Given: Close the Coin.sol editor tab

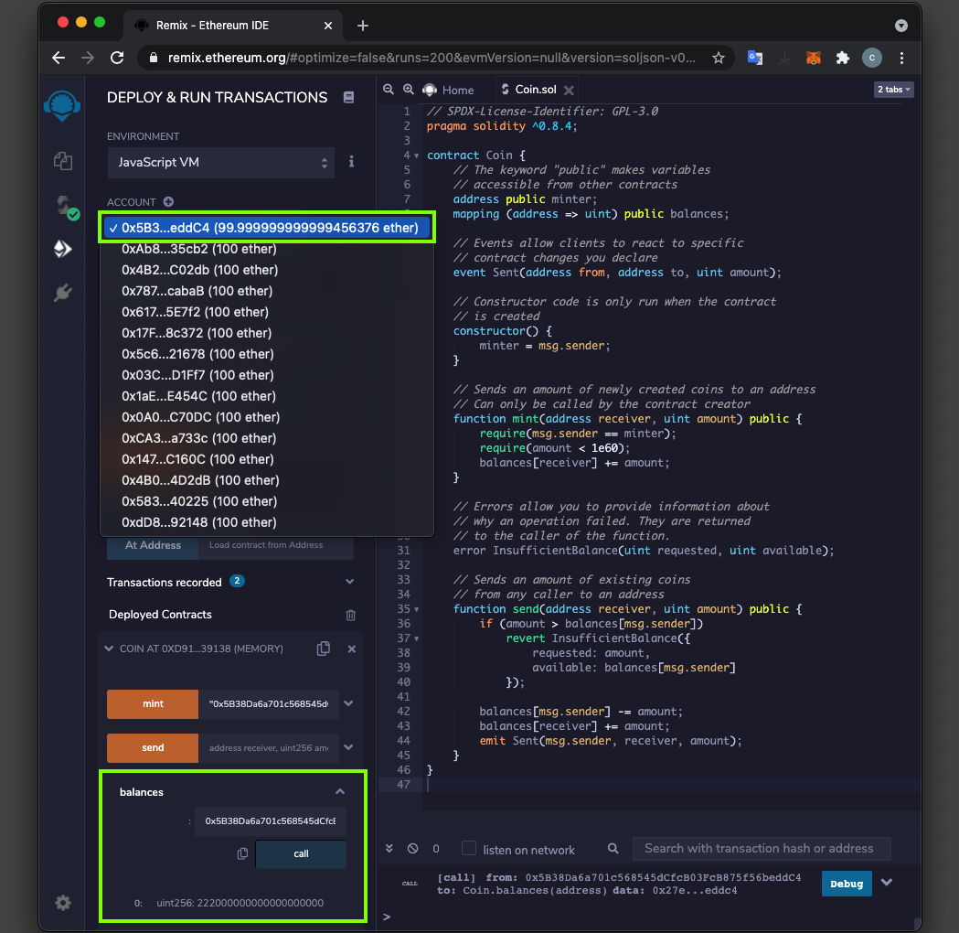Looking at the screenshot, I should [569, 90].
